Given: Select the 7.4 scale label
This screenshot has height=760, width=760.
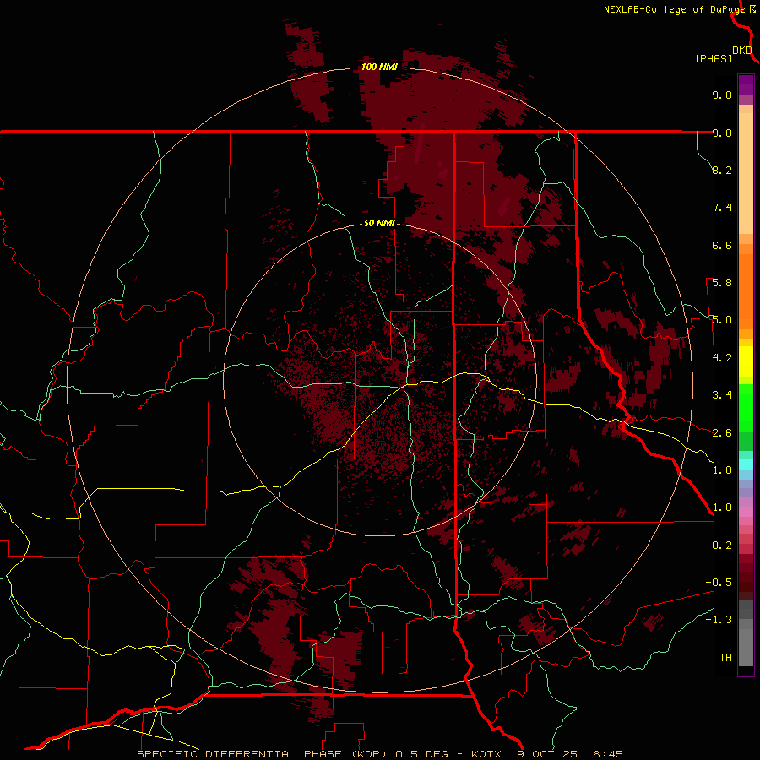Looking at the screenshot, I should click(x=722, y=208).
